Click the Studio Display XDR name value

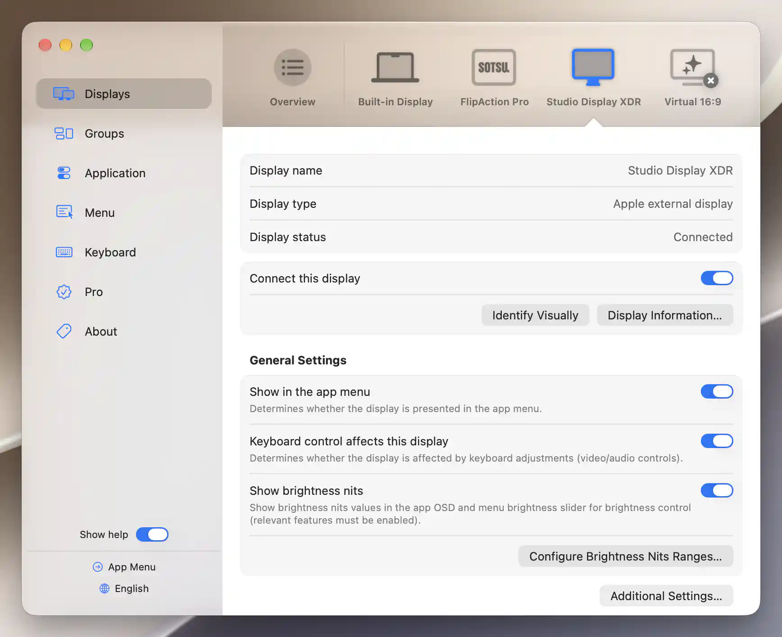[x=680, y=170]
